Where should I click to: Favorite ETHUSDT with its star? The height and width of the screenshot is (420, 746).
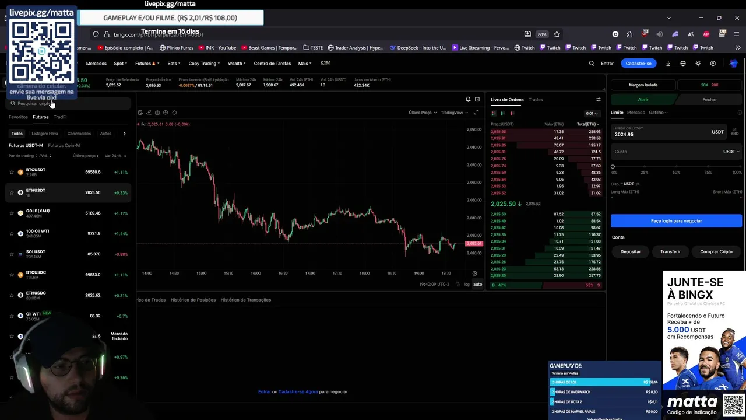click(x=12, y=192)
